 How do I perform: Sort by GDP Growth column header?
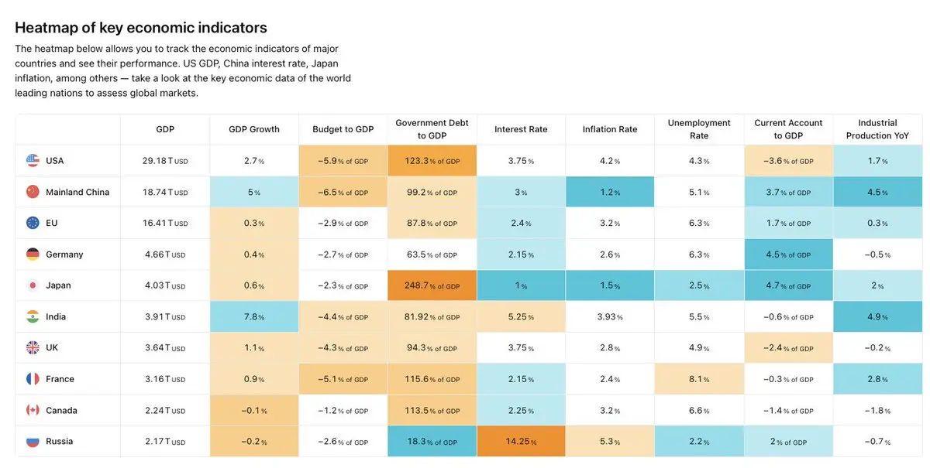[x=254, y=129]
